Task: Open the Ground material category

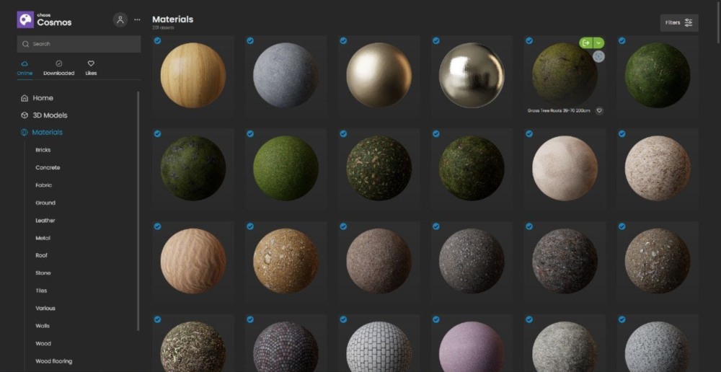Action: click(45, 203)
